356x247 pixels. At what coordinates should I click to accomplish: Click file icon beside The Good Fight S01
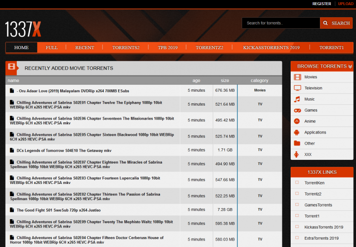[x=12, y=210]
